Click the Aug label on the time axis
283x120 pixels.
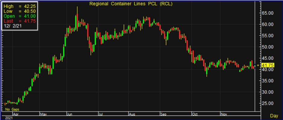pyautogui.click(x=132, y=114)
